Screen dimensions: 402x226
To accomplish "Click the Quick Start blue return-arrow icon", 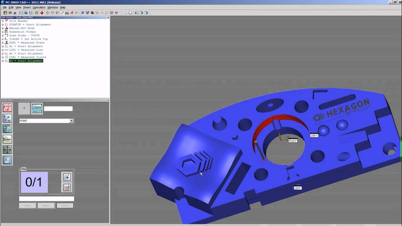I will 7,160.
